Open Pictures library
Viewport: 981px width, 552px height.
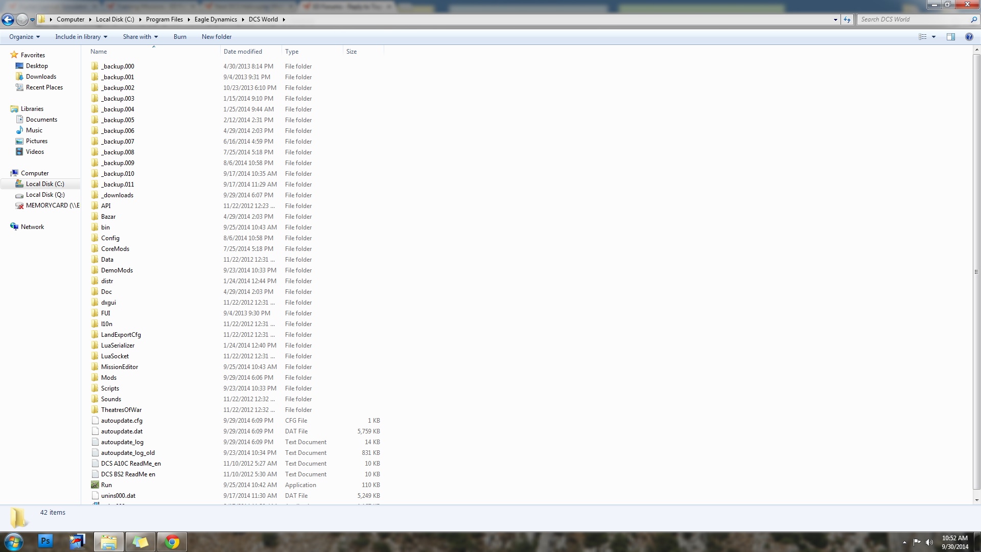[36, 141]
